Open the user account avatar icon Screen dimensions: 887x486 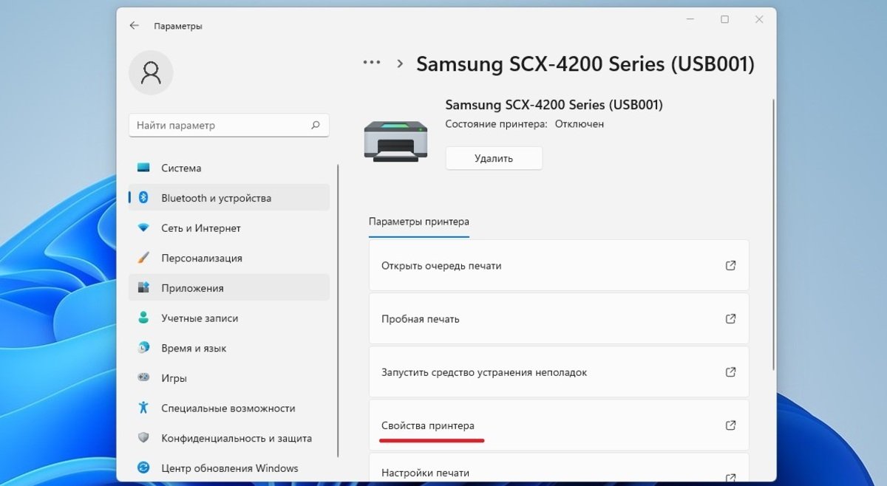151,72
